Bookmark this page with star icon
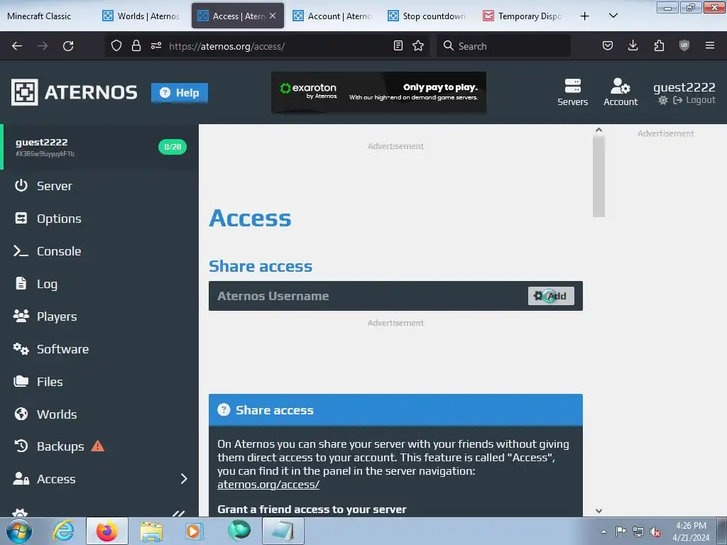Image resolution: width=727 pixels, height=545 pixels. [418, 45]
